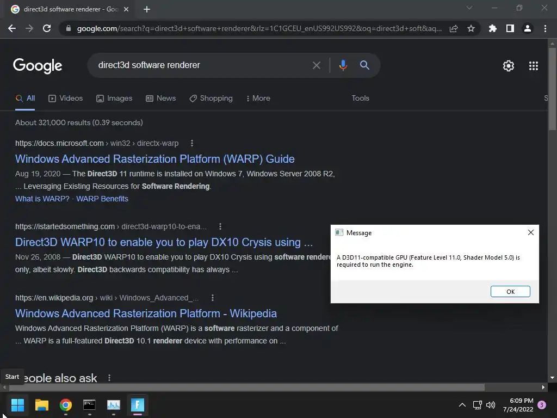
Task: Click OK in the Message dialog
Action: [510, 292]
